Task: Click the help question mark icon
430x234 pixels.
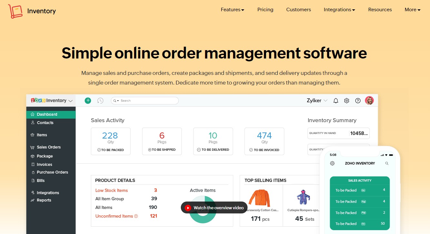Action: [x=358, y=100]
